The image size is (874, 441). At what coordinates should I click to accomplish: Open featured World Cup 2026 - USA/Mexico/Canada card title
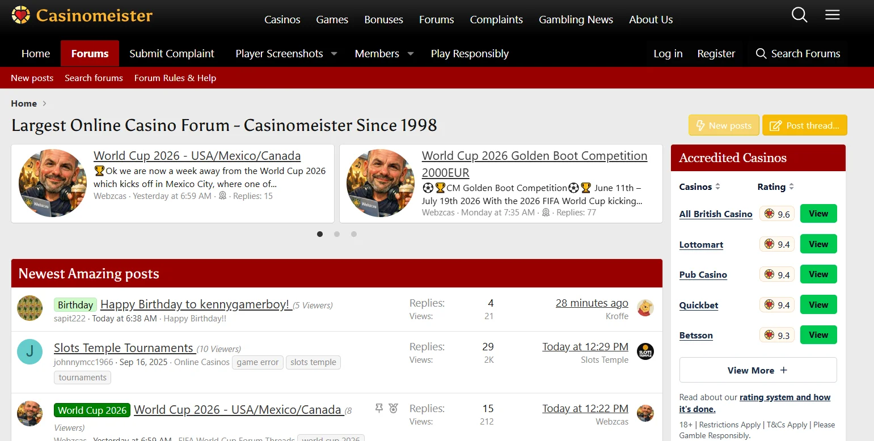[197, 156]
